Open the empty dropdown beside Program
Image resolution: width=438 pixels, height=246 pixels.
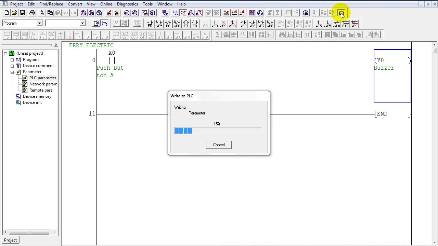click(82, 23)
